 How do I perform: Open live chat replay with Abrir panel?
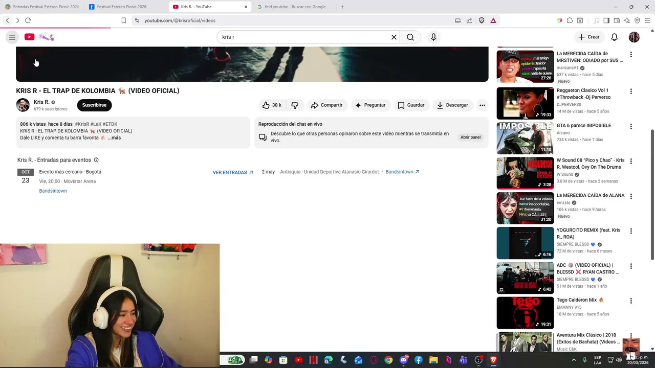pyautogui.click(x=470, y=137)
